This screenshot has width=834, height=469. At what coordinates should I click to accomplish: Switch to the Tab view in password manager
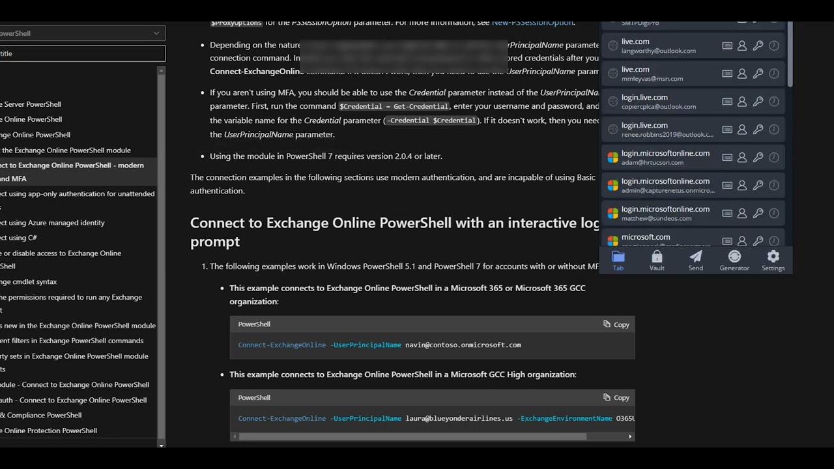[618, 261]
